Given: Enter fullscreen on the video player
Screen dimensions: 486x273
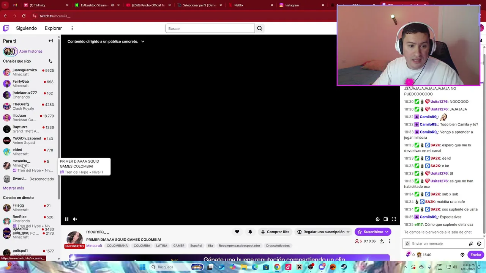Looking at the screenshot, I should [x=394, y=219].
